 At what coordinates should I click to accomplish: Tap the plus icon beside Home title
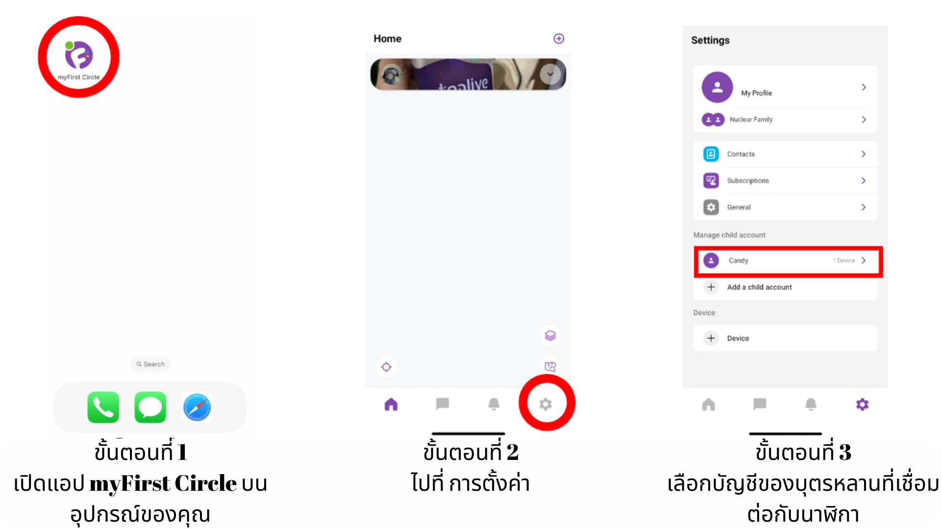pos(559,39)
